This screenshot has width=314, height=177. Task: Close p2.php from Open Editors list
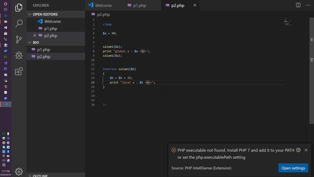pos(35,35)
